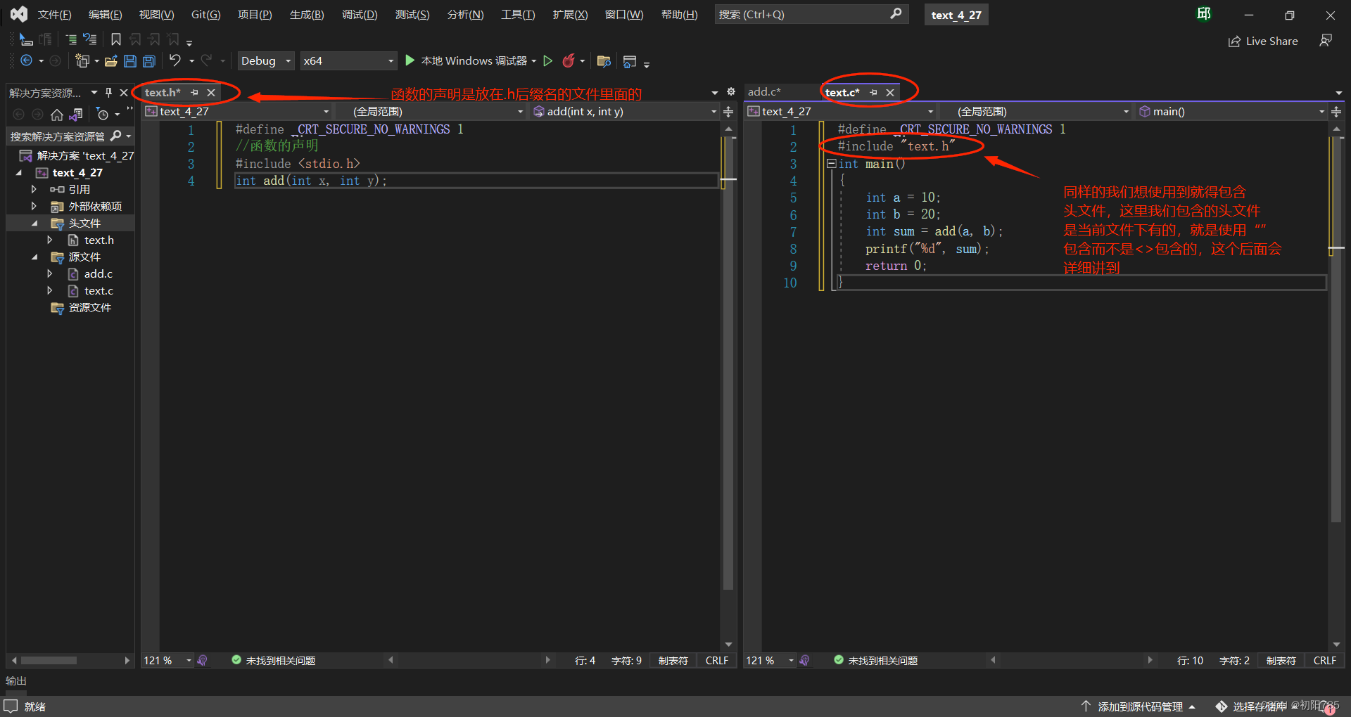Screen dimensions: 1351x717
Task: Open the main() member dropdown in right pane
Action: [x=1231, y=111]
